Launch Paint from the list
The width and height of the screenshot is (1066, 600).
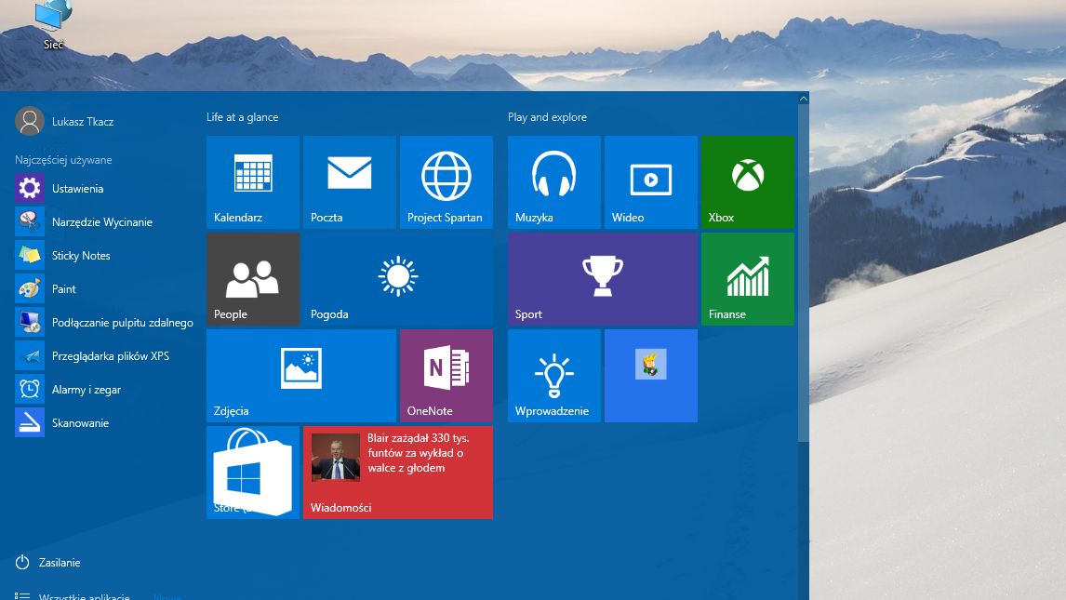(104, 288)
